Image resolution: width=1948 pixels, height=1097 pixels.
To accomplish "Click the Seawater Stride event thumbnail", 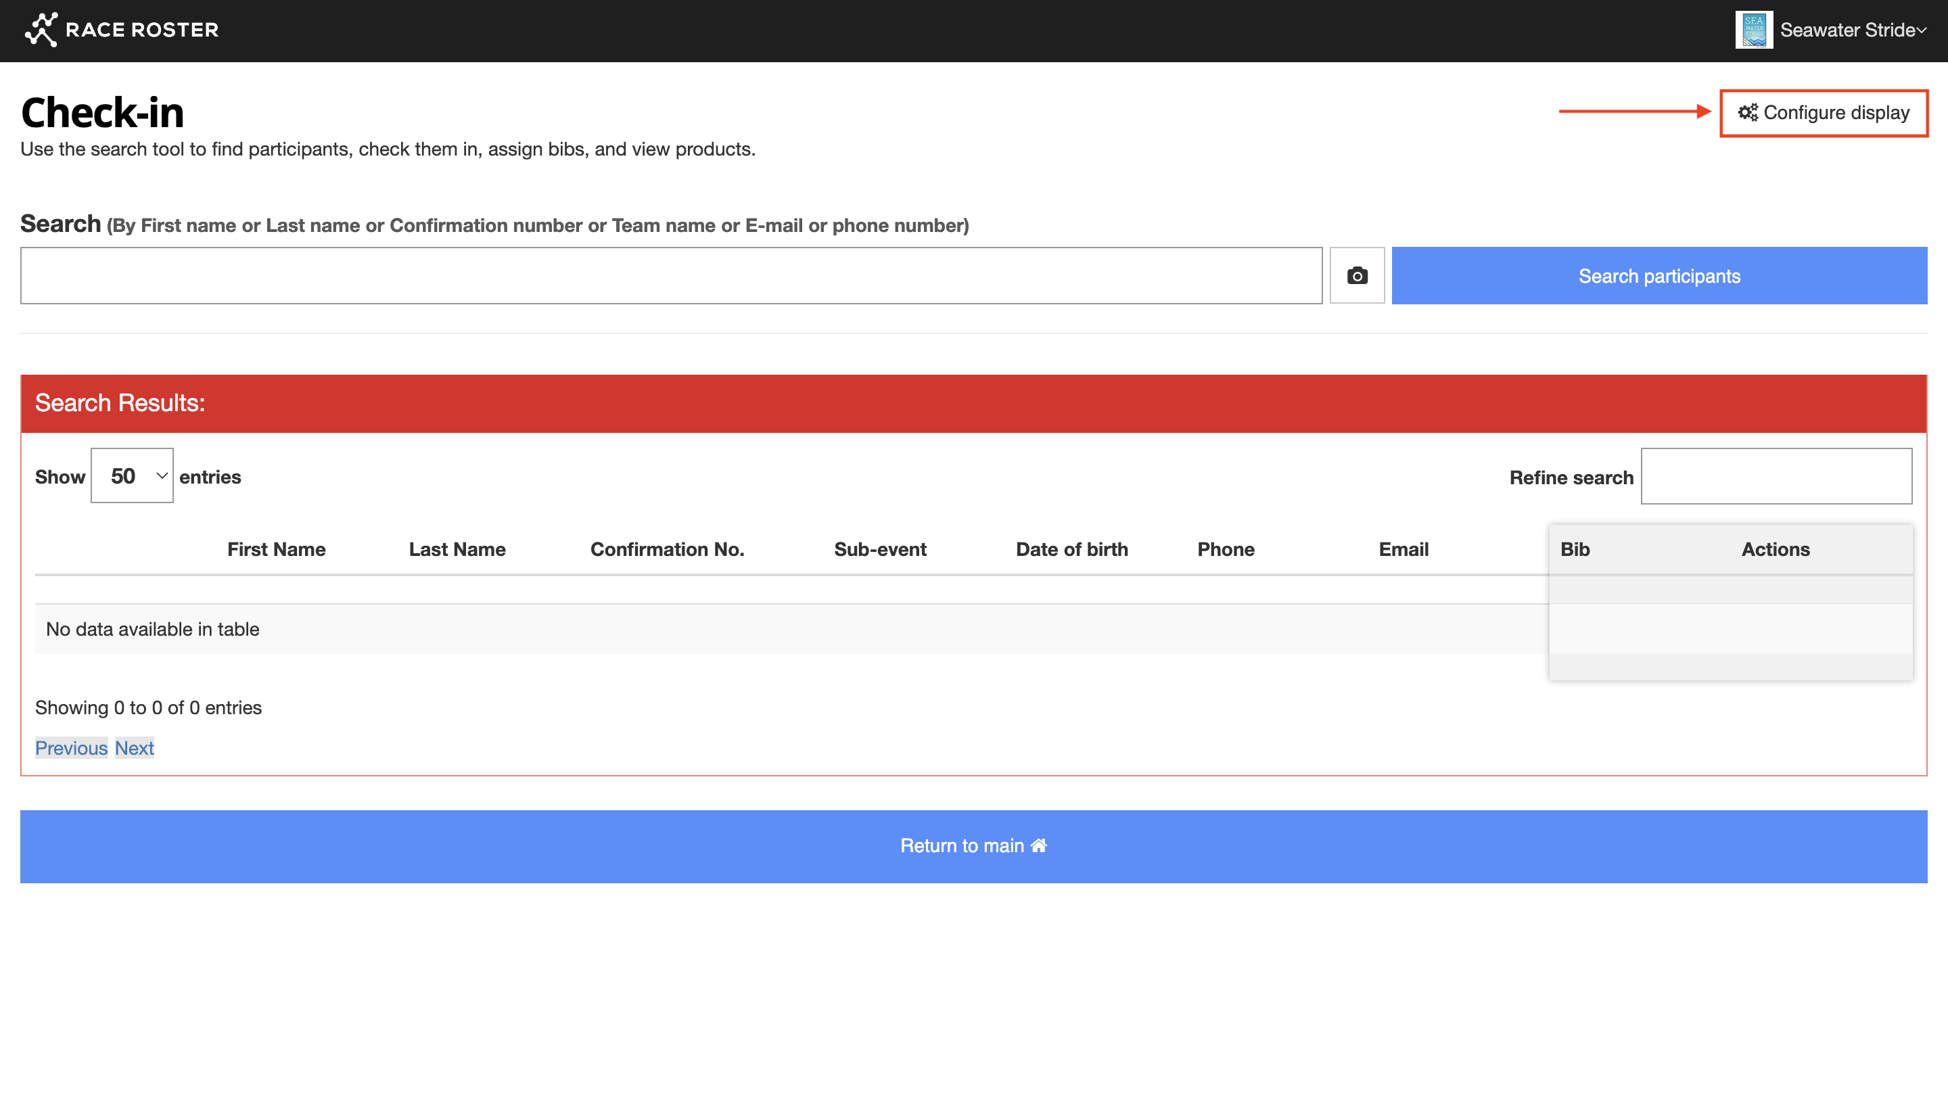I will [x=1753, y=30].
